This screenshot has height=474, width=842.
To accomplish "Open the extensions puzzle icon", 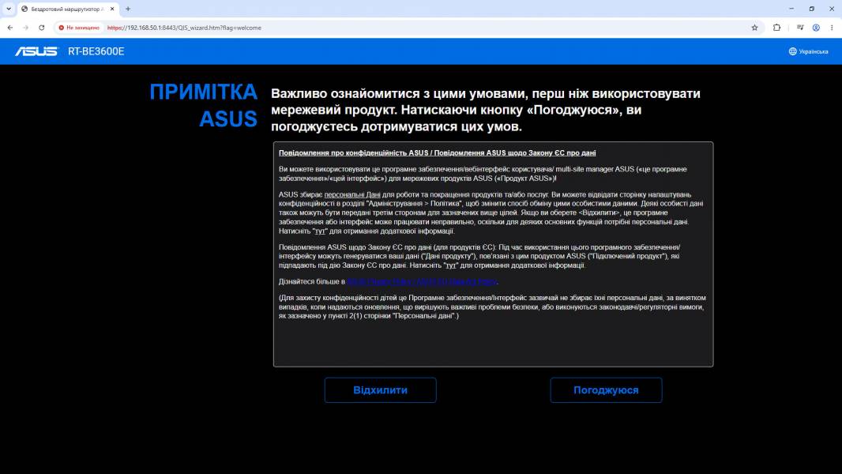I will click(776, 28).
